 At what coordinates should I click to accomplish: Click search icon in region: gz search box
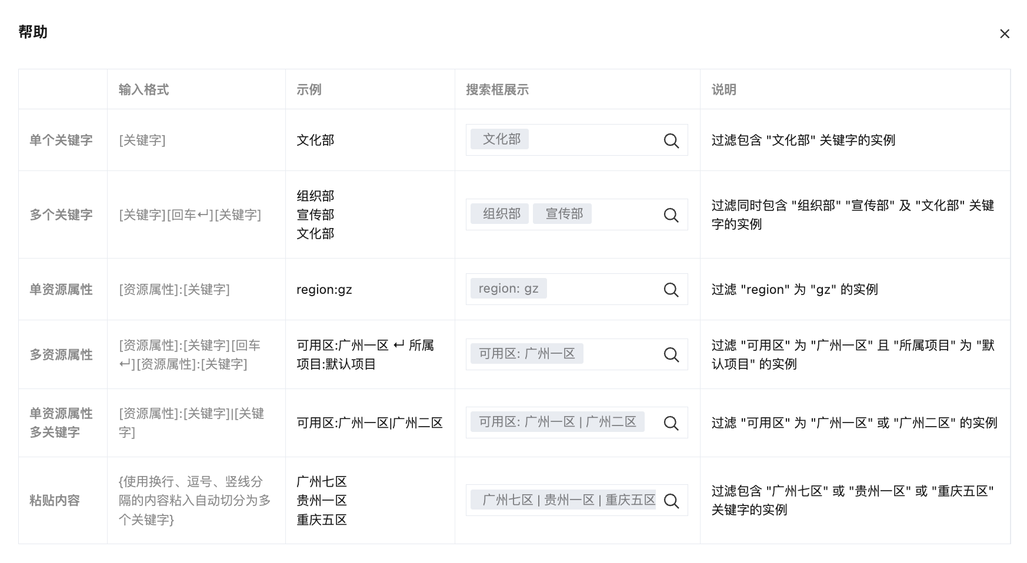[671, 290]
